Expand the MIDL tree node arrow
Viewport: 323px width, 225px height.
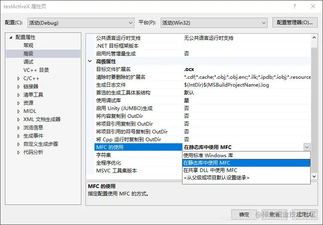pos(18,112)
